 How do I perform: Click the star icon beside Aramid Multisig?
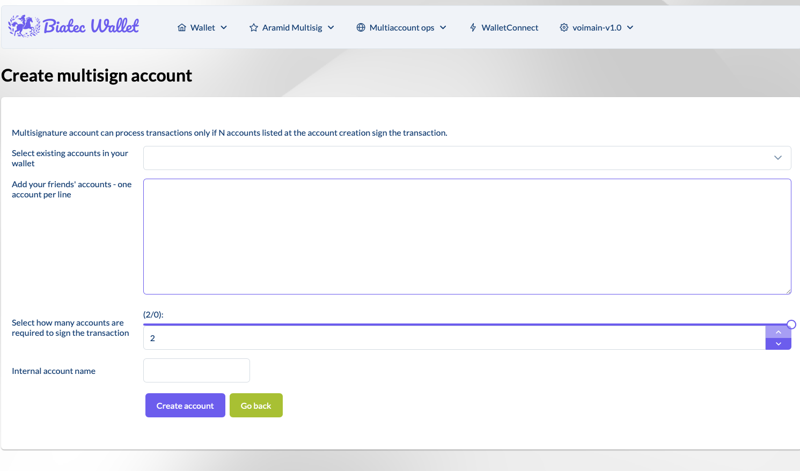(252, 27)
